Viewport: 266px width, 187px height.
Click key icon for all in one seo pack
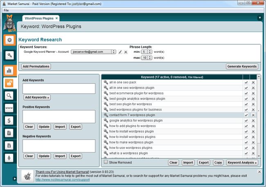click(106, 82)
